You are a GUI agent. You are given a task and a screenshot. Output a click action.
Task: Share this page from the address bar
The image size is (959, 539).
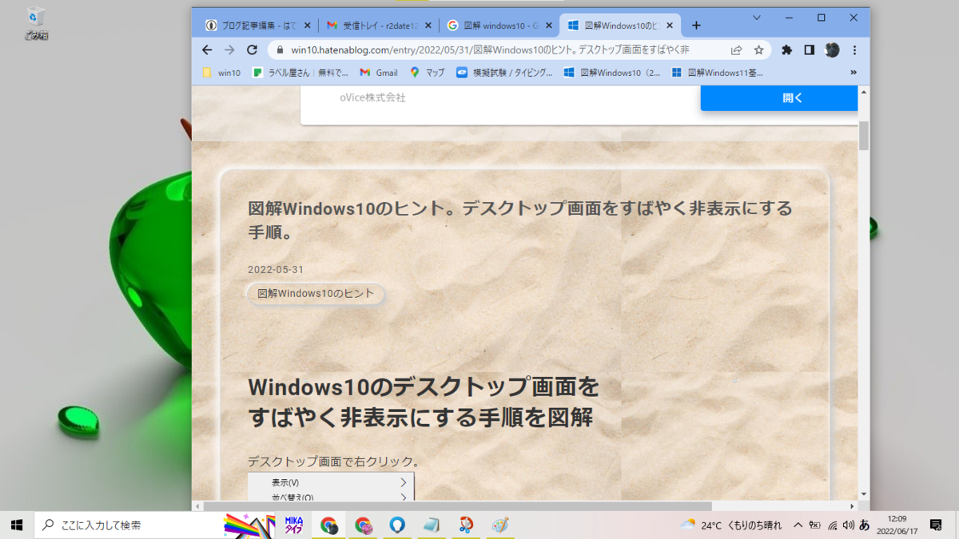coord(737,50)
